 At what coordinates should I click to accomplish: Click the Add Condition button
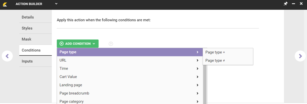coord(78,43)
